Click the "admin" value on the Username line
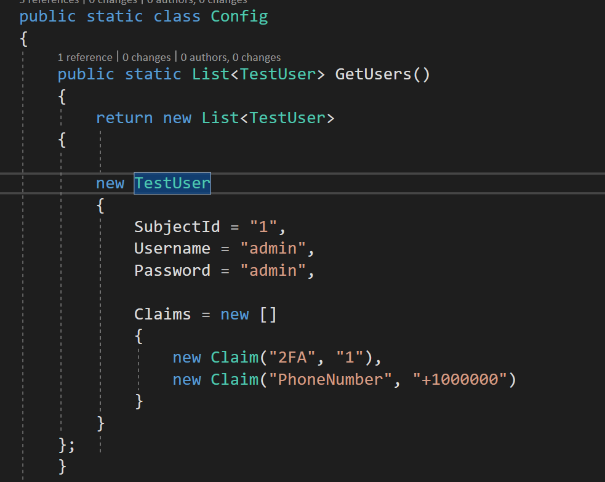The image size is (605, 482). point(273,248)
